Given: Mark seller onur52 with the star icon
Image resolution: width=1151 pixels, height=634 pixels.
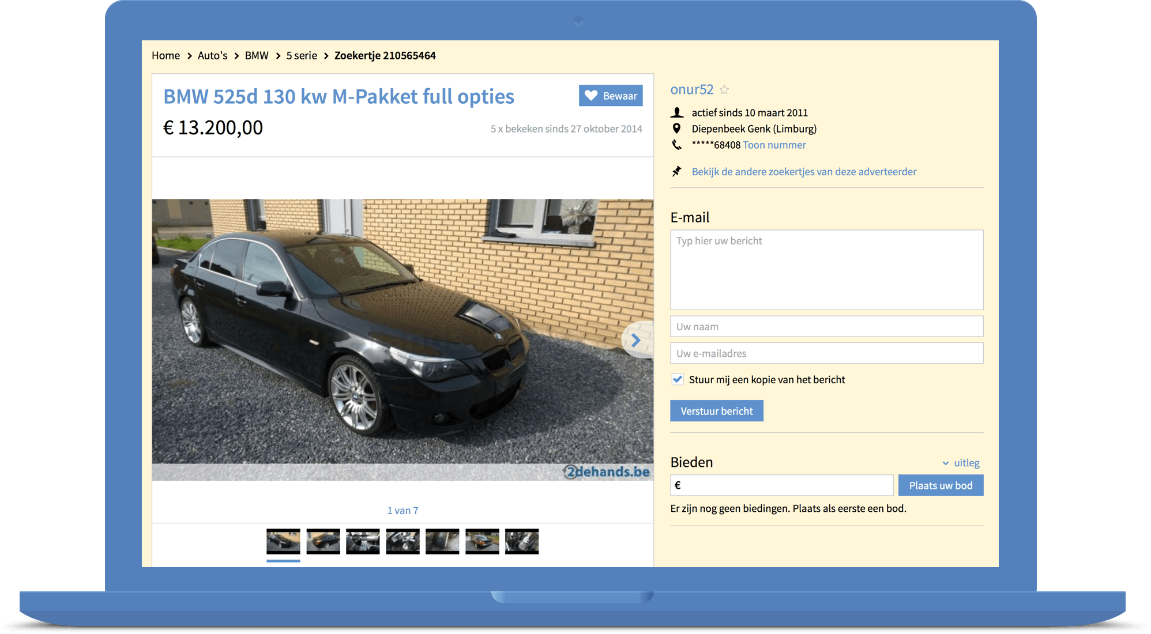Looking at the screenshot, I should [724, 89].
